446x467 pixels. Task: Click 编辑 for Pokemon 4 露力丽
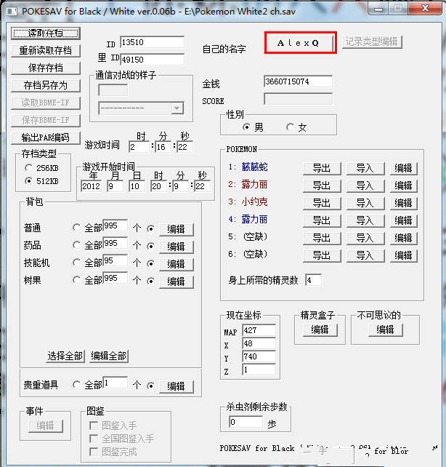pos(404,220)
